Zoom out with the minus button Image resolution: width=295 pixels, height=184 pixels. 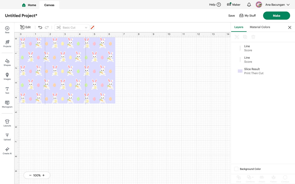point(30,175)
